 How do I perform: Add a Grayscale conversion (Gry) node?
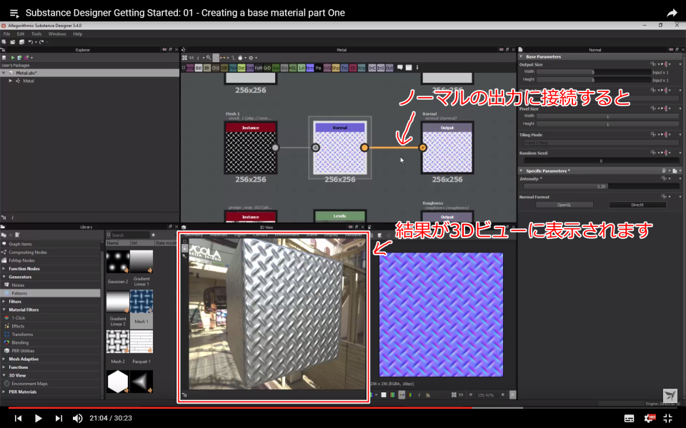coord(284,68)
